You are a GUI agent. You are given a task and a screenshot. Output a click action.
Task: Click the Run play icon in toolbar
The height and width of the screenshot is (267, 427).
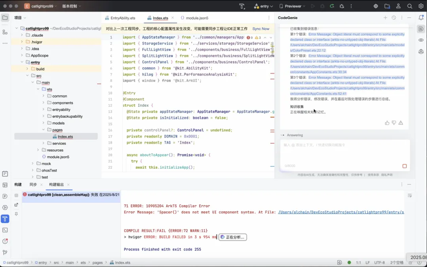[313, 6]
